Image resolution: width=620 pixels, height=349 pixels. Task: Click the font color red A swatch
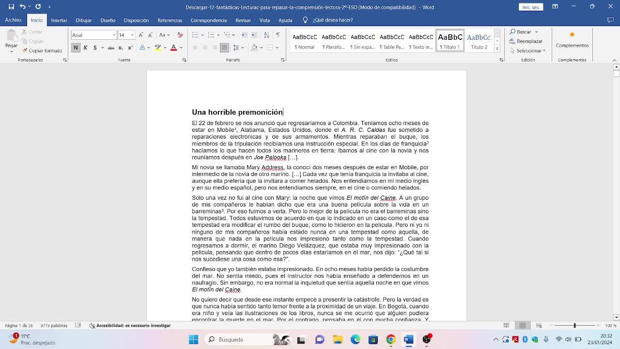click(x=173, y=48)
